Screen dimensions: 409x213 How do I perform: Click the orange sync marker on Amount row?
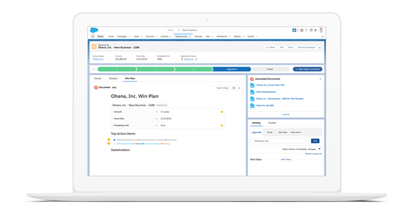[x=222, y=112]
